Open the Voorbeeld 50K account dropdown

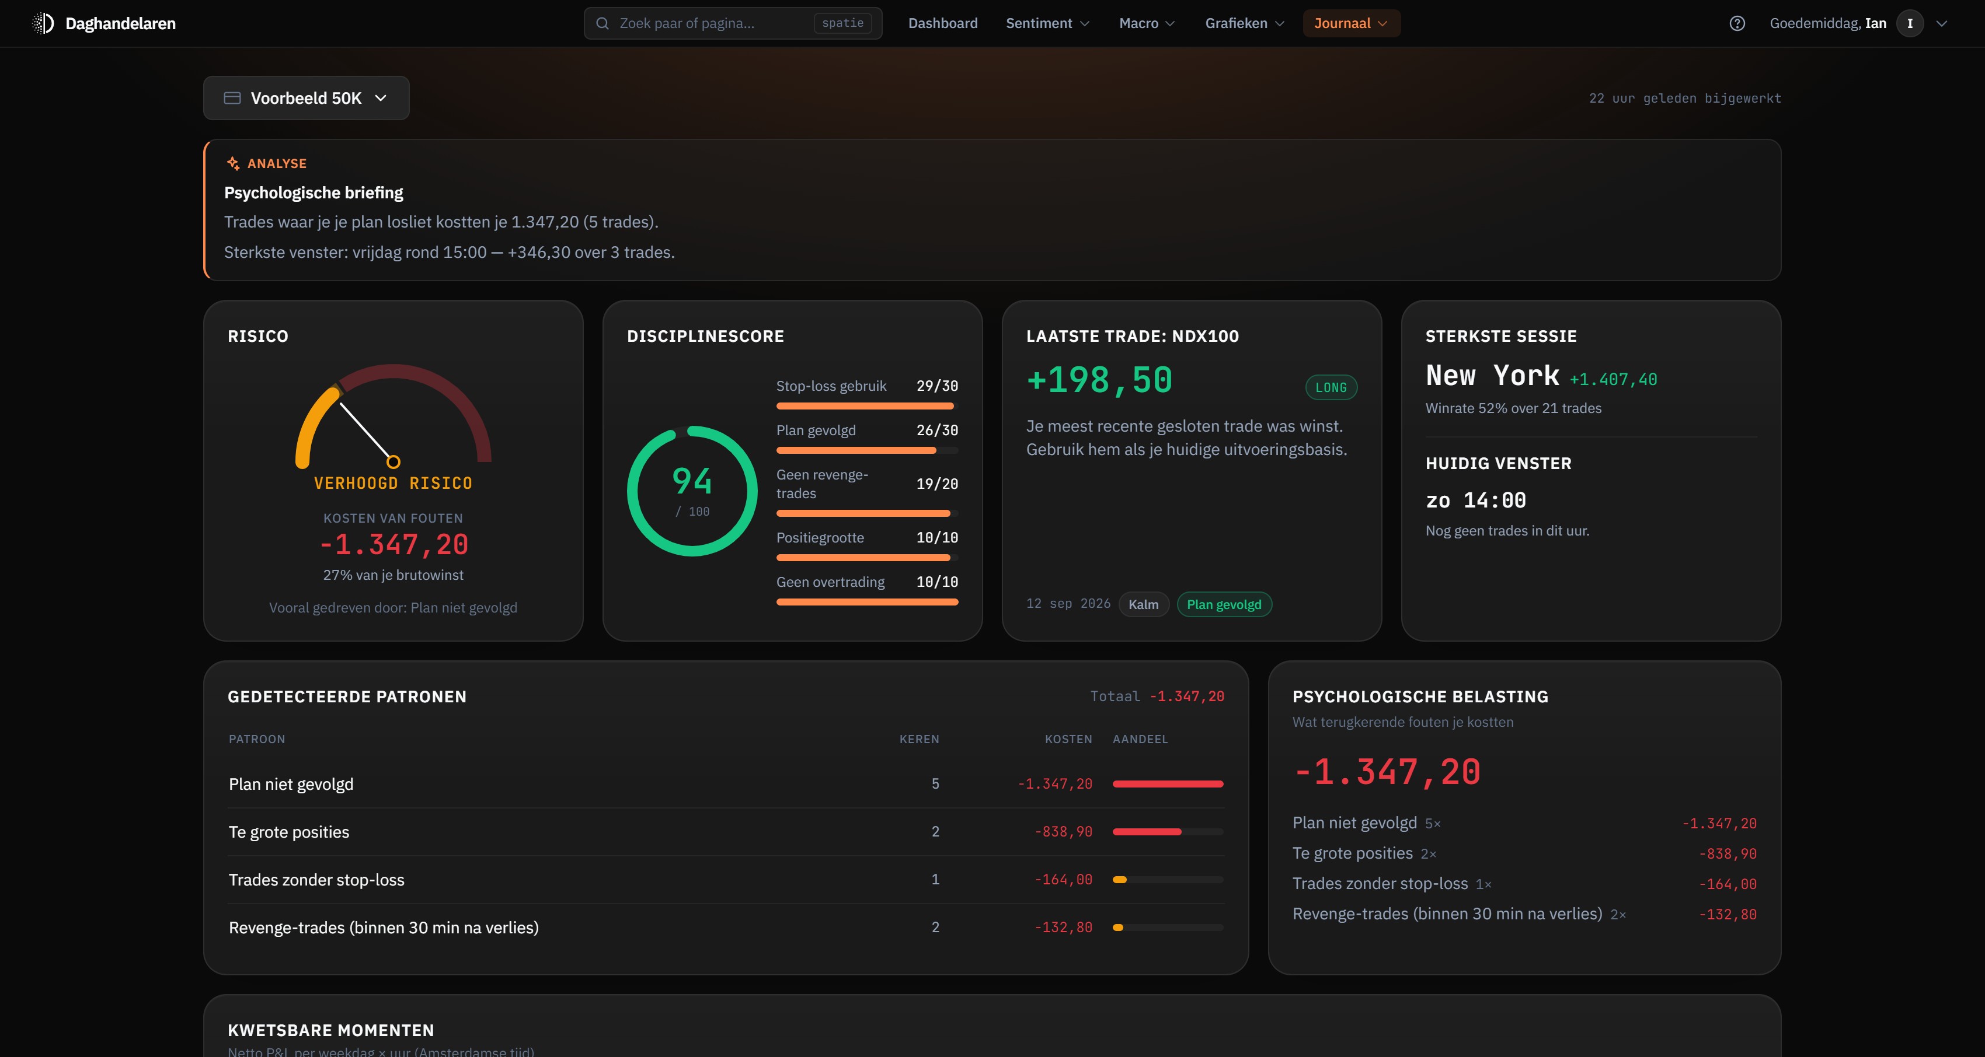(306, 98)
